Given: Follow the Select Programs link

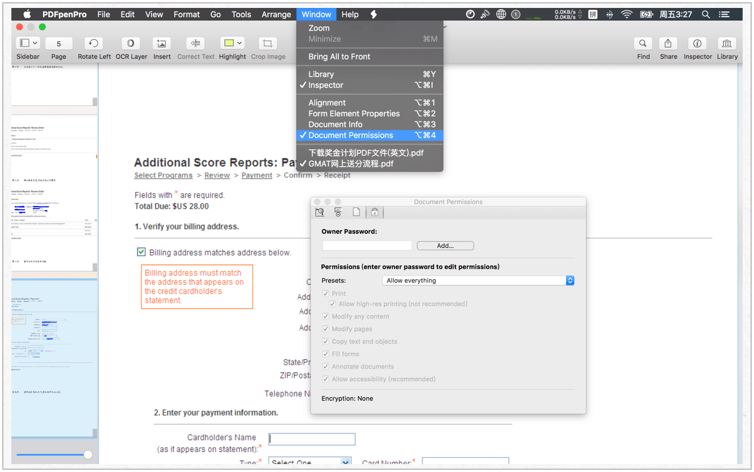Looking at the screenshot, I should 164,175.
